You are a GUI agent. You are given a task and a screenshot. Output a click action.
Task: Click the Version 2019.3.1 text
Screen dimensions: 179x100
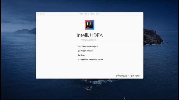click(x=89, y=40)
